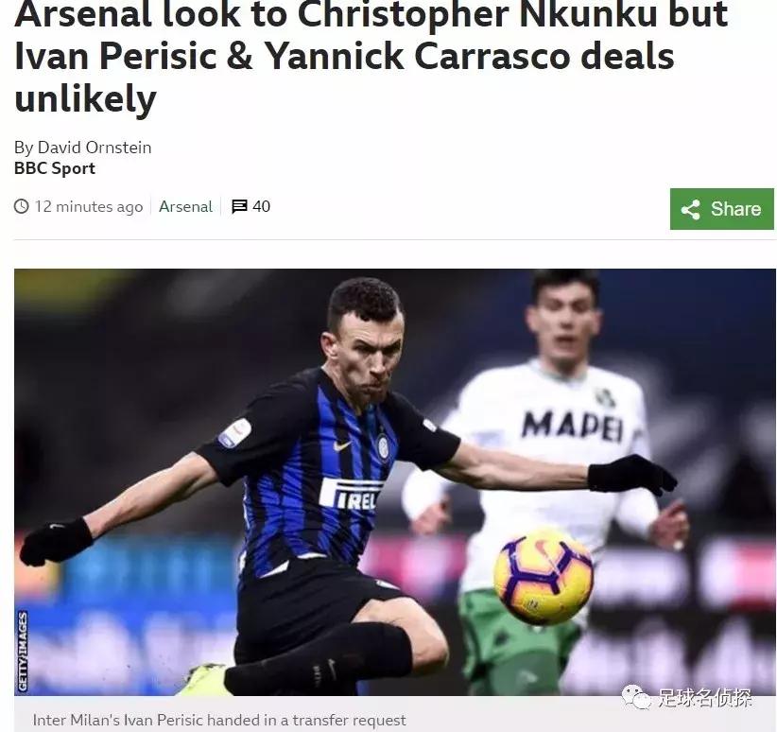Click the comments speech bubble icon
This screenshot has height=732, width=777.
[x=239, y=206]
